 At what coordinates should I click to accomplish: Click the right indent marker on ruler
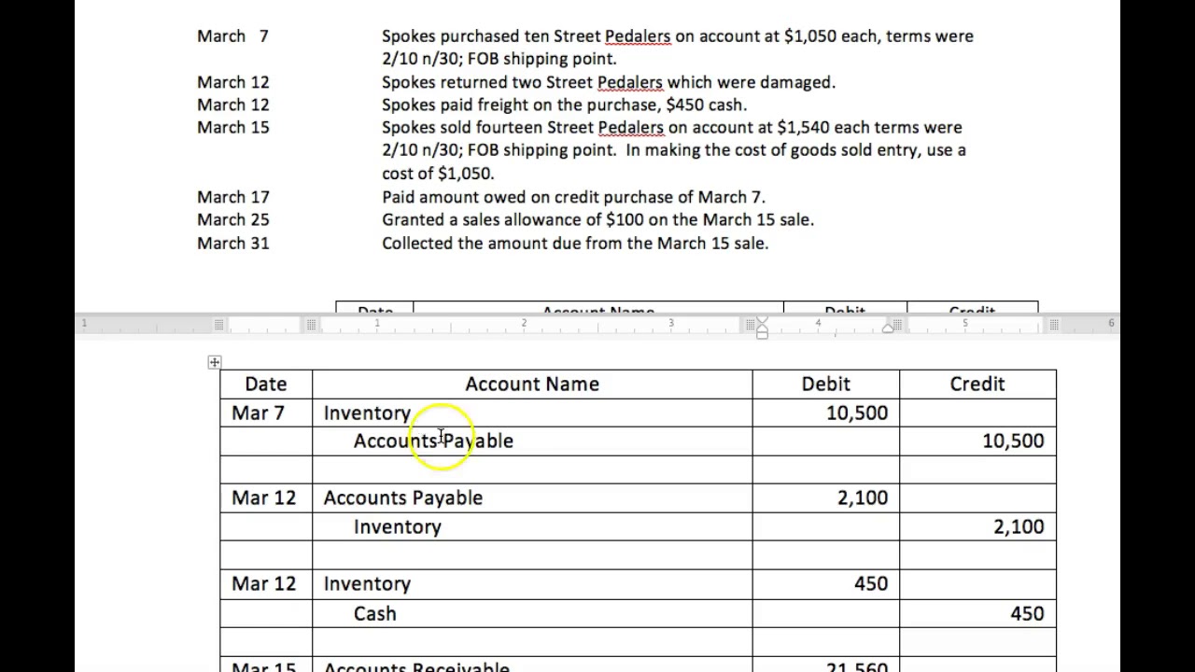888,328
